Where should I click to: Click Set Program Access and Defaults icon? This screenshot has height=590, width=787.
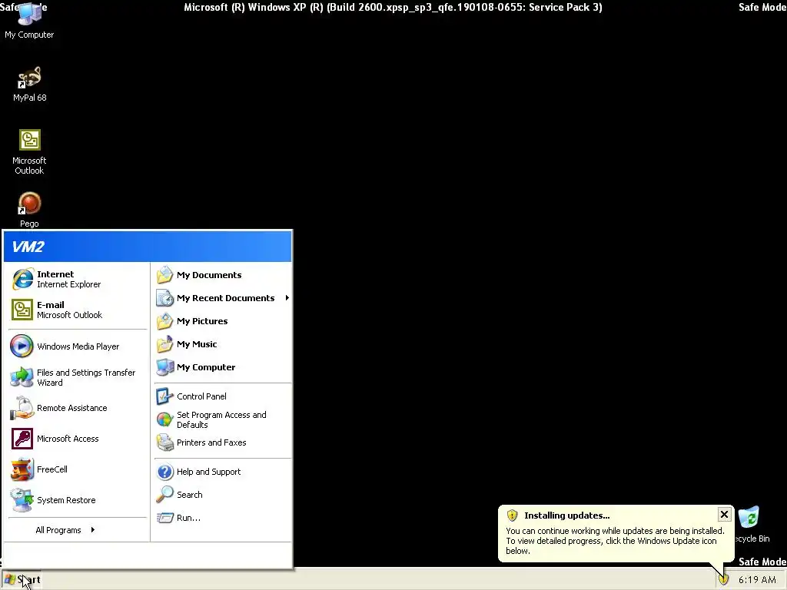coord(164,419)
